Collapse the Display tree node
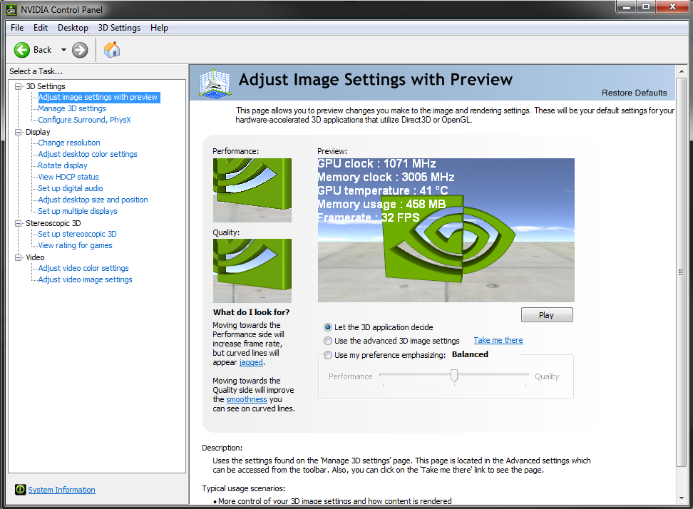This screenshot has width=693, height=509. 18,132
